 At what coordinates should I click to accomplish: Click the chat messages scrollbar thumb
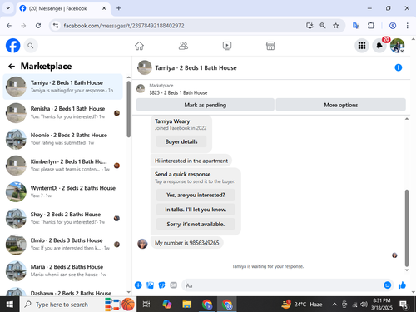click(x=407, y=228)
